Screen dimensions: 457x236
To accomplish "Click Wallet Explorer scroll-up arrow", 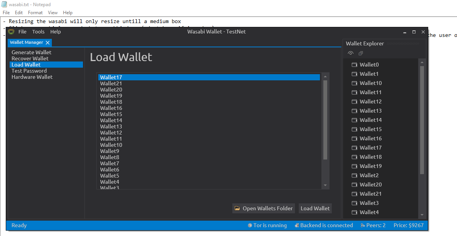I will [x=422, y=62].
